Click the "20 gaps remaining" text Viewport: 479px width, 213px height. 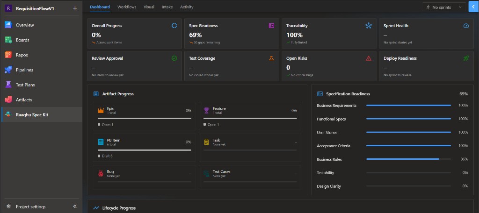pos(206,43)
